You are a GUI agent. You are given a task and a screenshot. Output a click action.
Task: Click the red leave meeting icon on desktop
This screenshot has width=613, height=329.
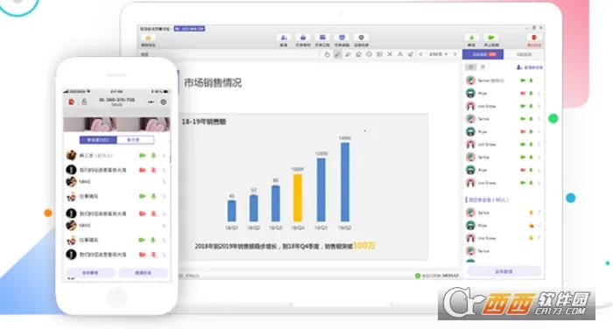tap(534, 38)
